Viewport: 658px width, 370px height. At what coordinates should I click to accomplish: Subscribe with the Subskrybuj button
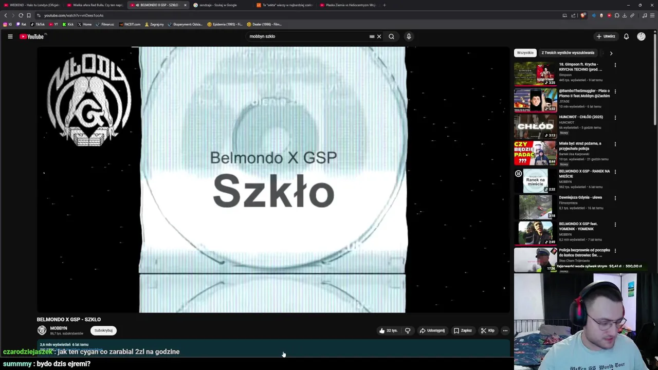tap(103, 330)
